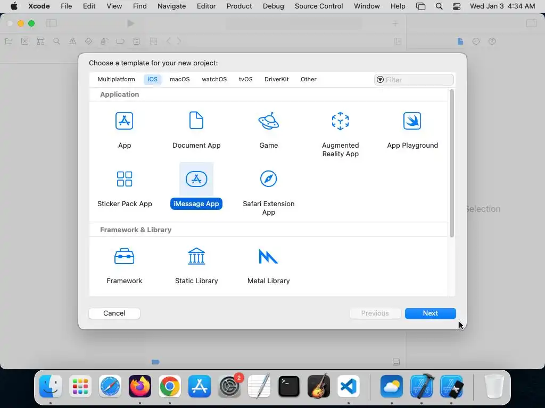Screen dimensions: 545x408
Task: Open the Product menu
Action: (239, 6)
